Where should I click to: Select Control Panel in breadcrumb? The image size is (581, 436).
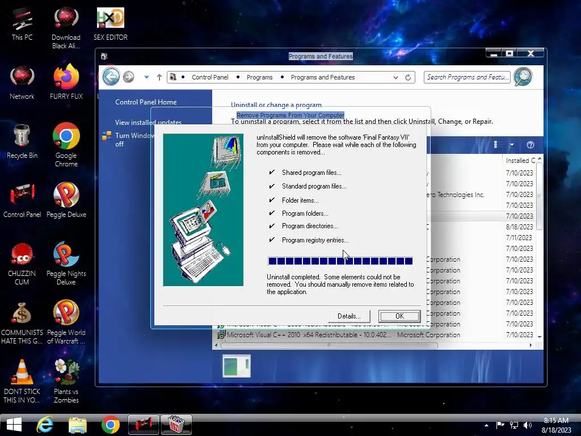coord(210,77)
